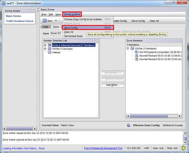
Task: Click the New zone icon in toolbar
Action: click(x=45, y=21)
